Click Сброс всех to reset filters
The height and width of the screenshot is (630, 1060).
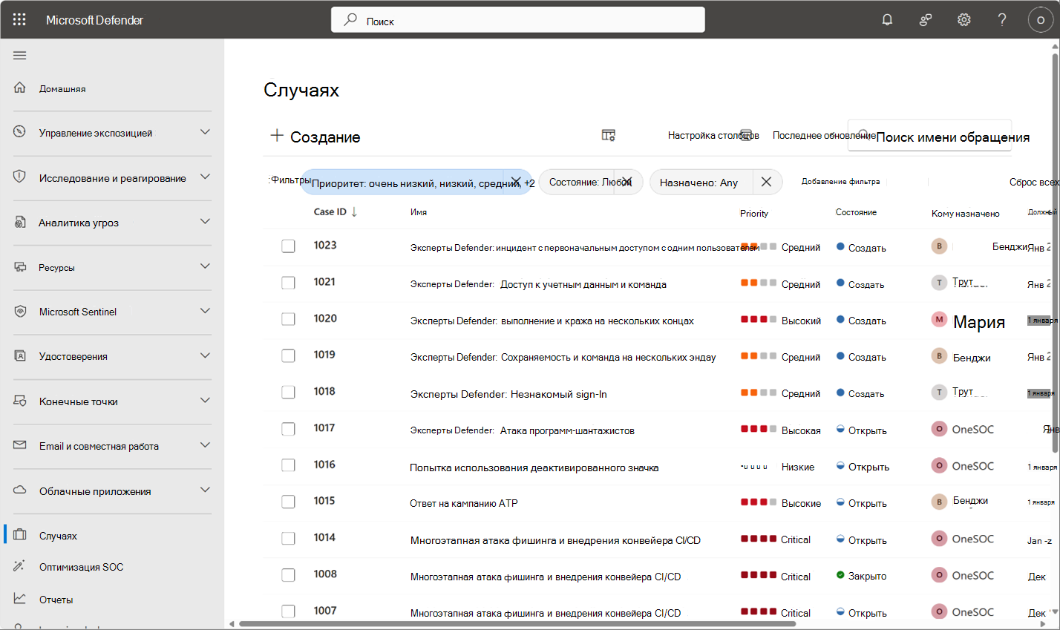1034,182
